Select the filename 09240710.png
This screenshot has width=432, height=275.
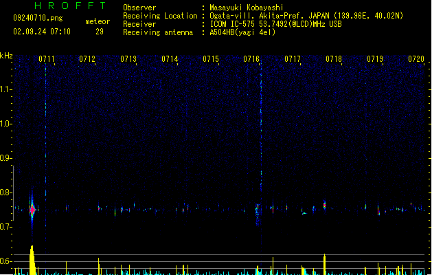coord(38,18)
